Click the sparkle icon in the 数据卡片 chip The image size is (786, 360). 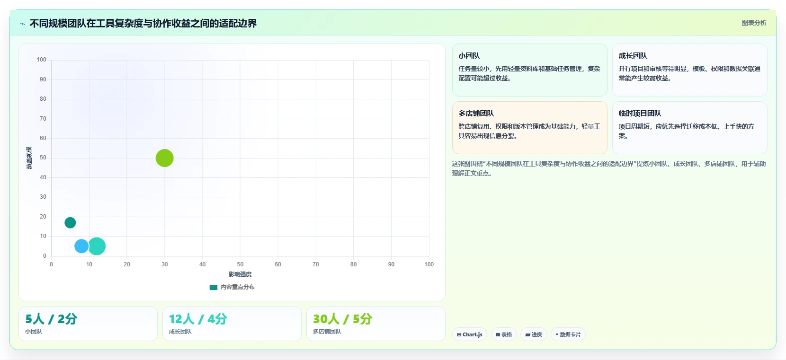tap(557, 334)
